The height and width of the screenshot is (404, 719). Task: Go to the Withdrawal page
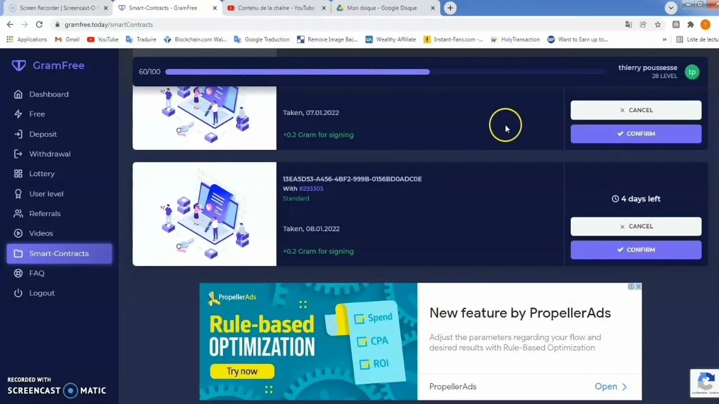[49, 154]
